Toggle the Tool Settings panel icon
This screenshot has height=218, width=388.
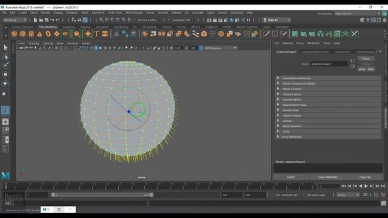coord(379,20)
